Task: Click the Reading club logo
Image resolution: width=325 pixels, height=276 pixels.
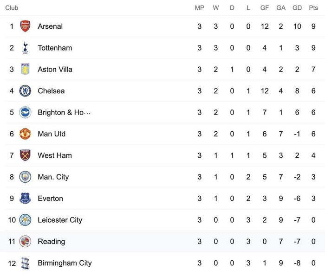Action: (25, 241)
